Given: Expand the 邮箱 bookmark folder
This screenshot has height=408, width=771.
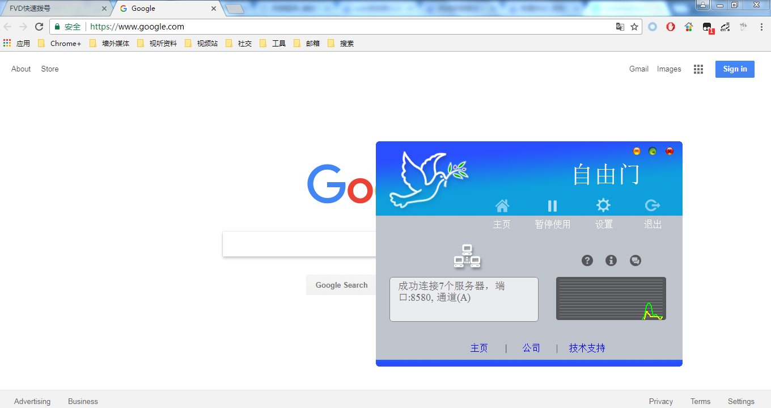Looking at the screenshot, I should click(x=307, y=43).
